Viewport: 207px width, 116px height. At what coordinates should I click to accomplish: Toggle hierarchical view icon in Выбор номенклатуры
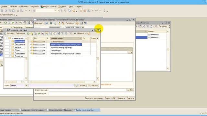click(47, 34)
